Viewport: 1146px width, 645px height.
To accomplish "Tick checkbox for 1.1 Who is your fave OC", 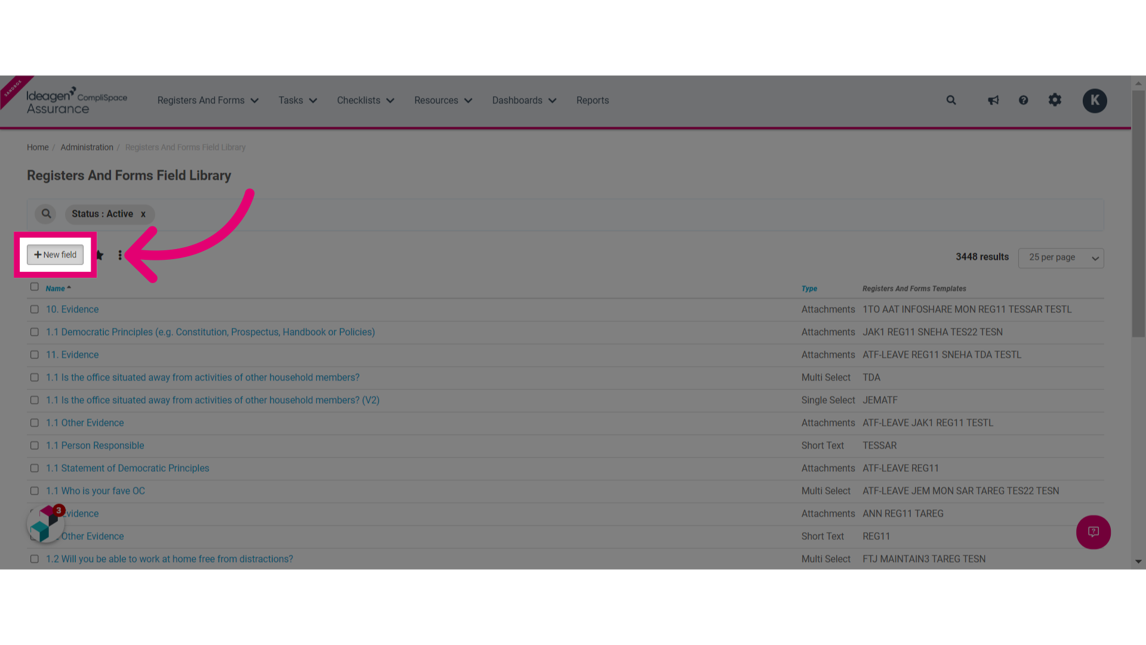I will tap(35, 491).
